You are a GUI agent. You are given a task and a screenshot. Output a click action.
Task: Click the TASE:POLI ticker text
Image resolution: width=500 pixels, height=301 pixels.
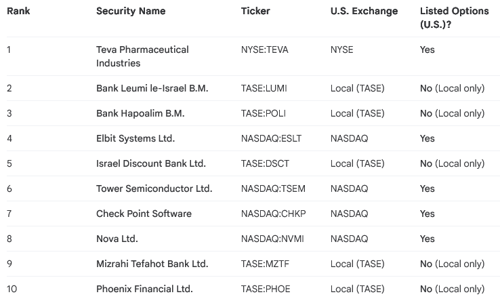coord(265,113)
